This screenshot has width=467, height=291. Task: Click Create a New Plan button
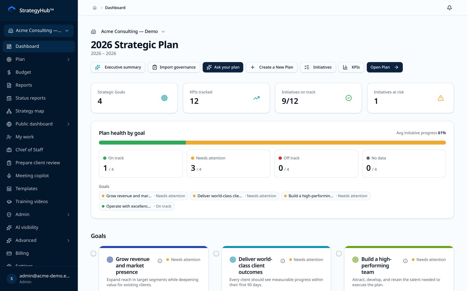(x=271, y=67)
